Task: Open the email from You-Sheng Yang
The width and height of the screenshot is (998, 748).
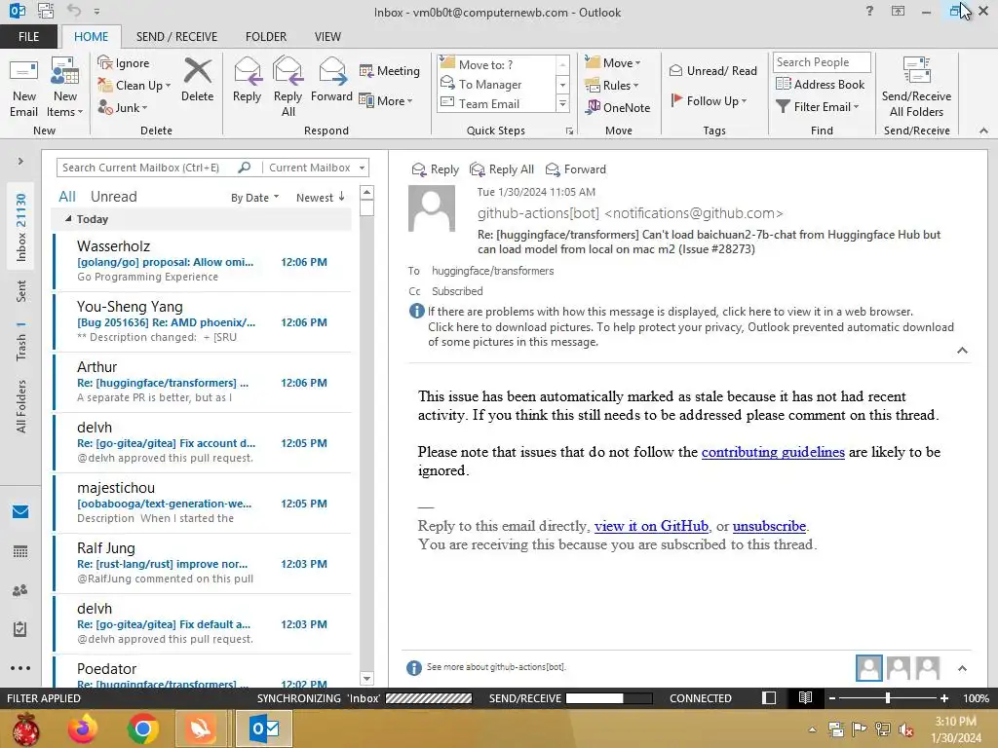Action: click(203, 321)
